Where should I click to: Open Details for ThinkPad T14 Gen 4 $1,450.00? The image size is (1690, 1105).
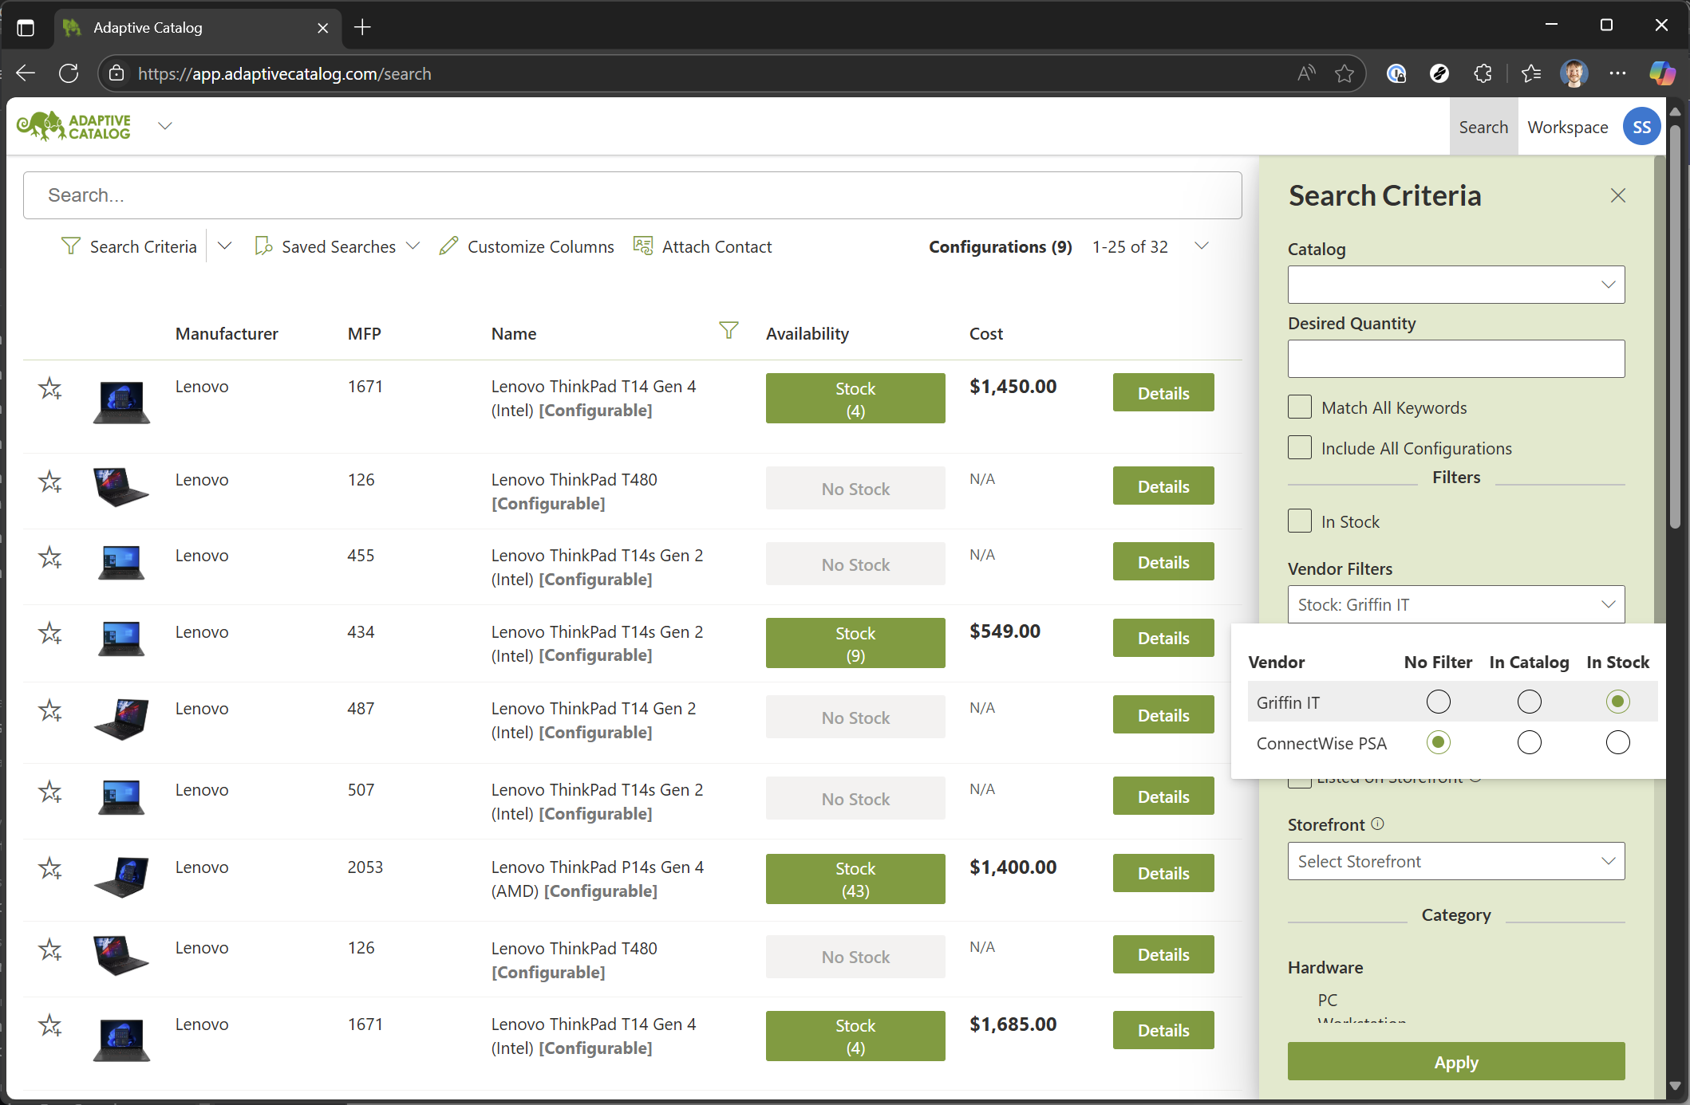1163,392
